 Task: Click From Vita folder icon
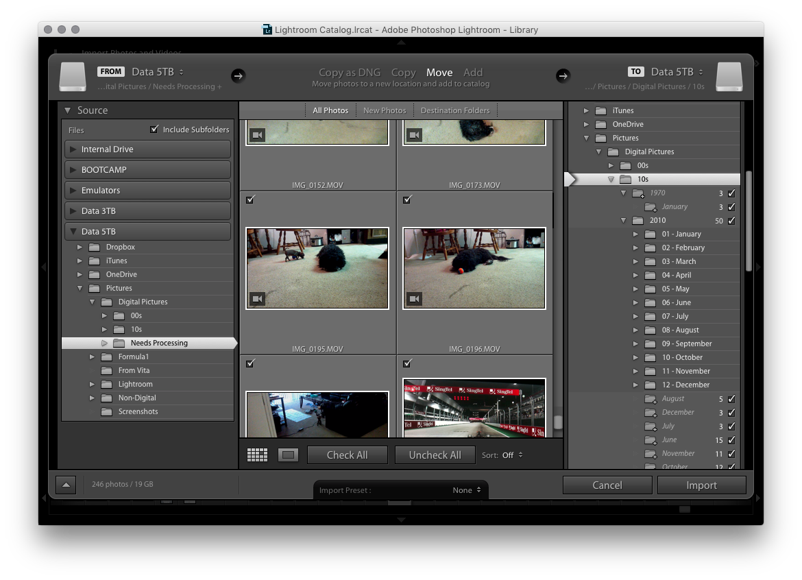pyautogui.click(x=106, y=370)
